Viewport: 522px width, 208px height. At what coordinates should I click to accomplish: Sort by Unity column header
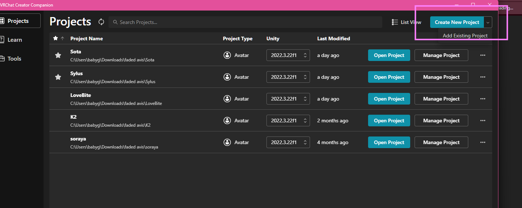[273, 38]
